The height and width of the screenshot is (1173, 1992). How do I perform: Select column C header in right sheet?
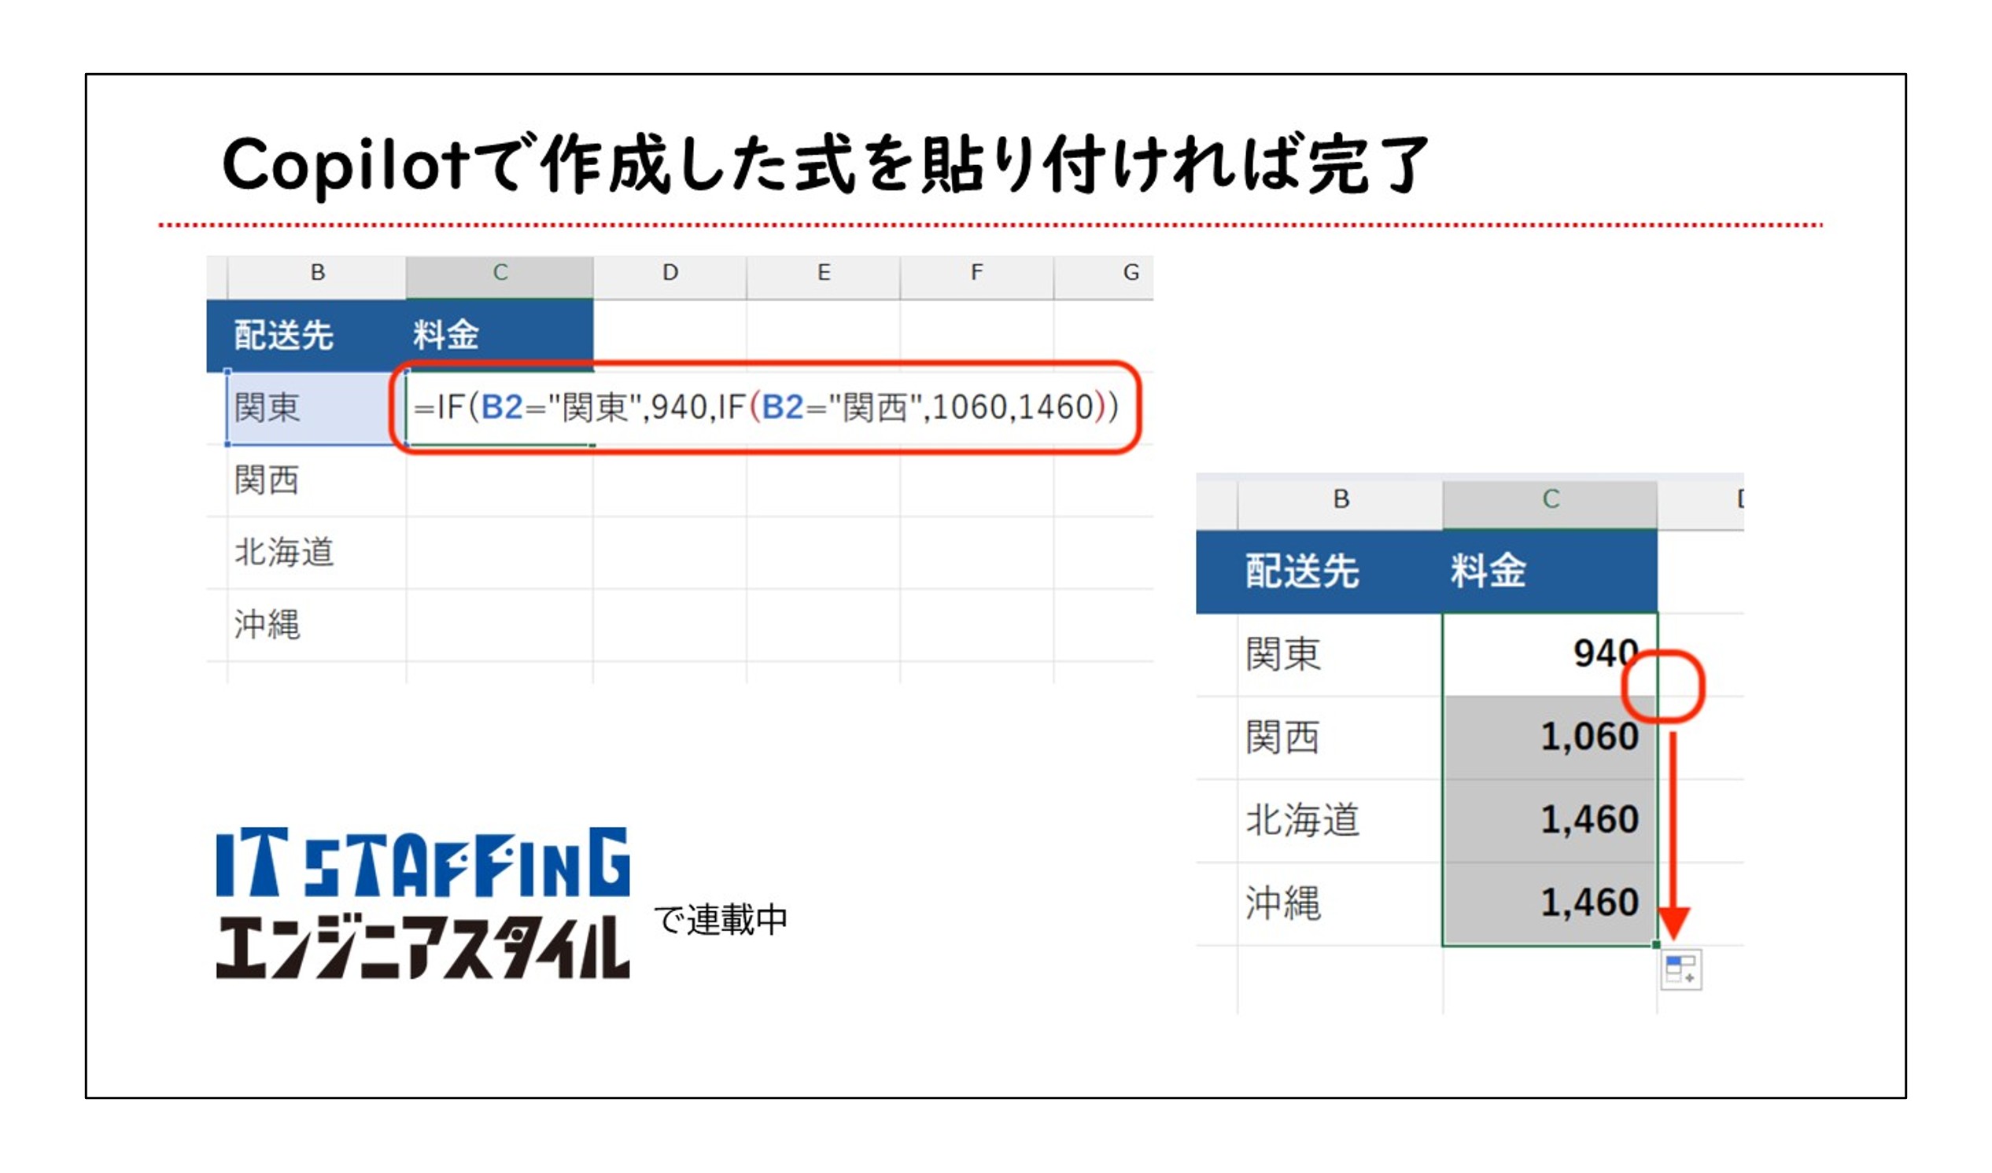1550,499
